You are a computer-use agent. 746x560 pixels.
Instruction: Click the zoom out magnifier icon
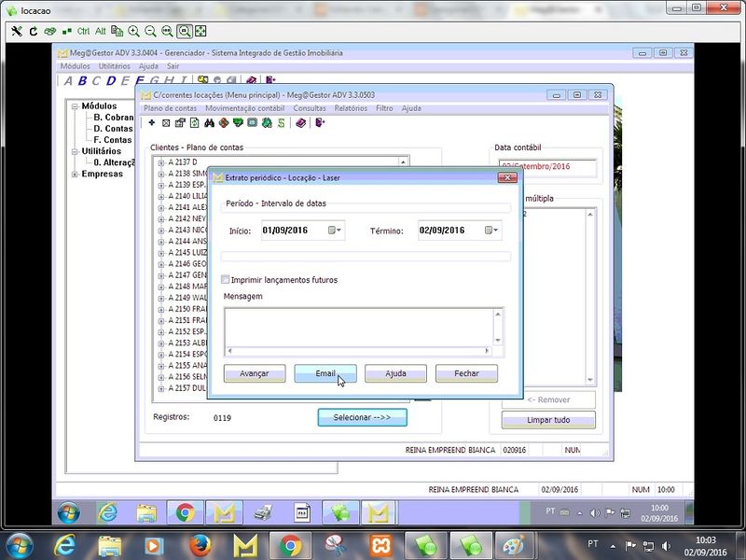[x=150, y=31]
